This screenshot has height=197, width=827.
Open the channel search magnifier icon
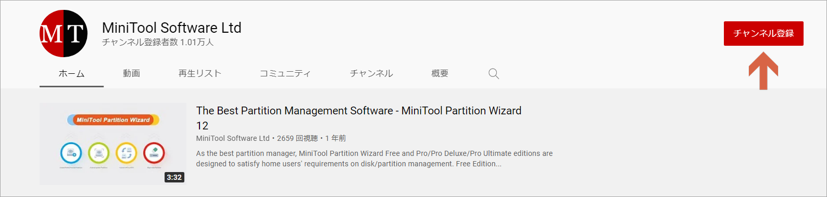point(494,73)
